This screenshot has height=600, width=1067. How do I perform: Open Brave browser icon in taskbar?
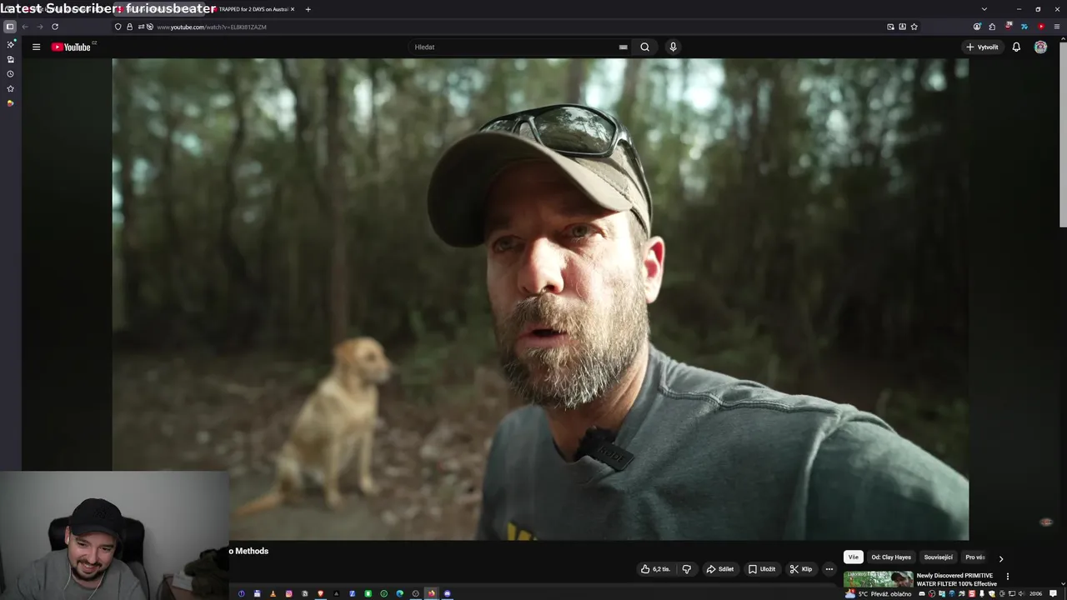(x=321, y=593)
